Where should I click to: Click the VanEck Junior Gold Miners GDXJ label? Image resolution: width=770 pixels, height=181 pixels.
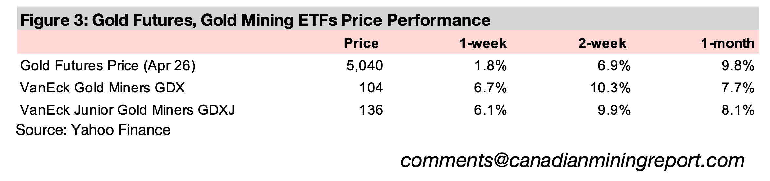[127, 110]
